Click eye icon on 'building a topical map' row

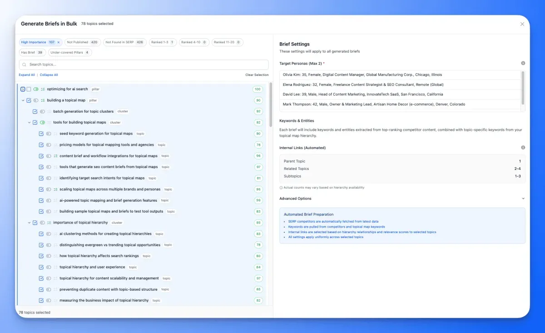pos(36,100)
